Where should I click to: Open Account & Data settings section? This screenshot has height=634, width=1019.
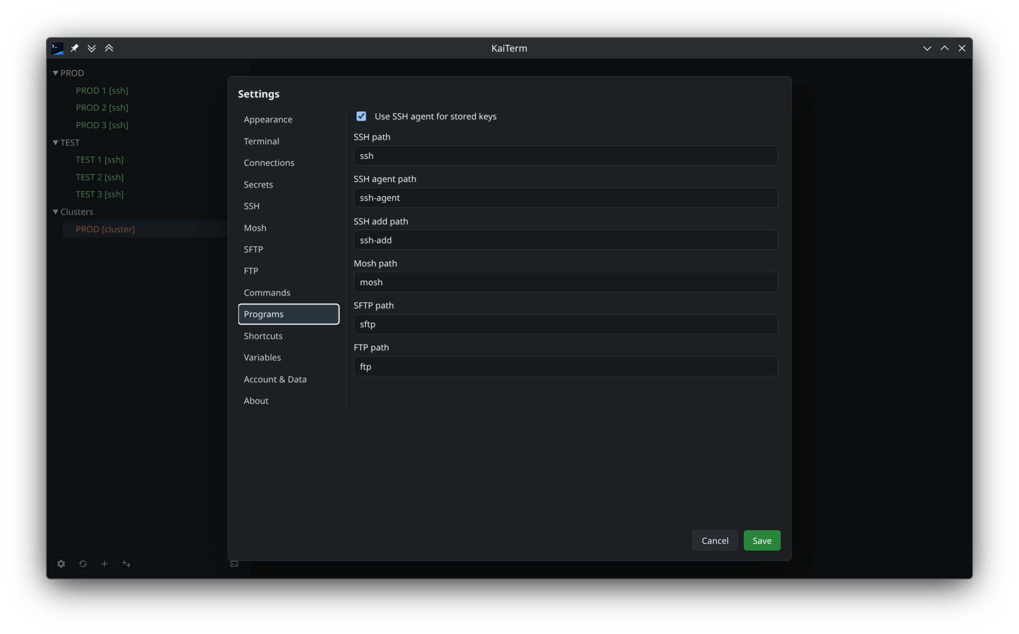289,379
